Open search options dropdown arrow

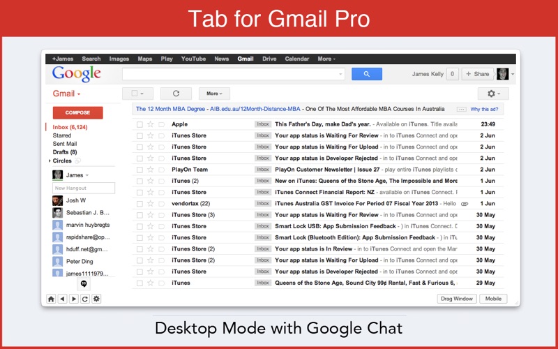pos(340,75)
